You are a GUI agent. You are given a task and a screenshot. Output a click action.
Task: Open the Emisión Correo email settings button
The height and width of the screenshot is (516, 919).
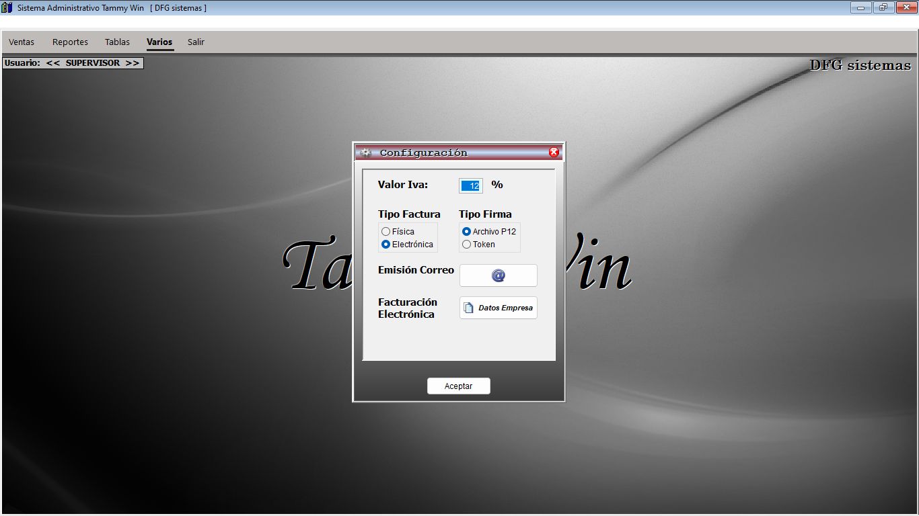tap(499, 275)
